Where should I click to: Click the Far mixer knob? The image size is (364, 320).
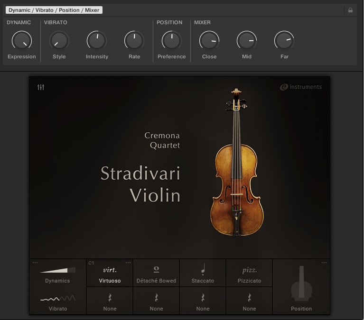pos(284,41)
